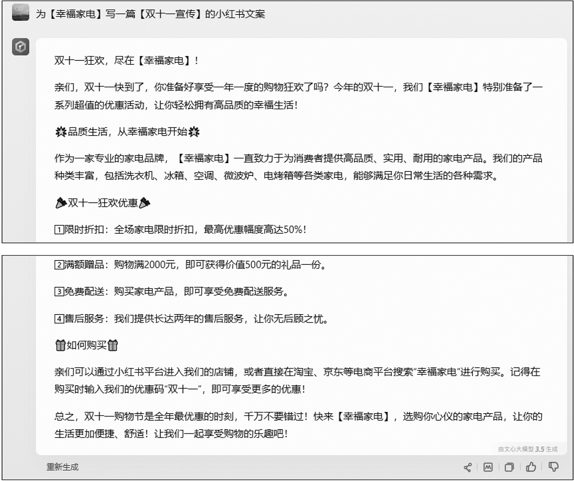Copy the response as Markdown
Viewport: 574px width, 481px height.
[x=488, y=467]
